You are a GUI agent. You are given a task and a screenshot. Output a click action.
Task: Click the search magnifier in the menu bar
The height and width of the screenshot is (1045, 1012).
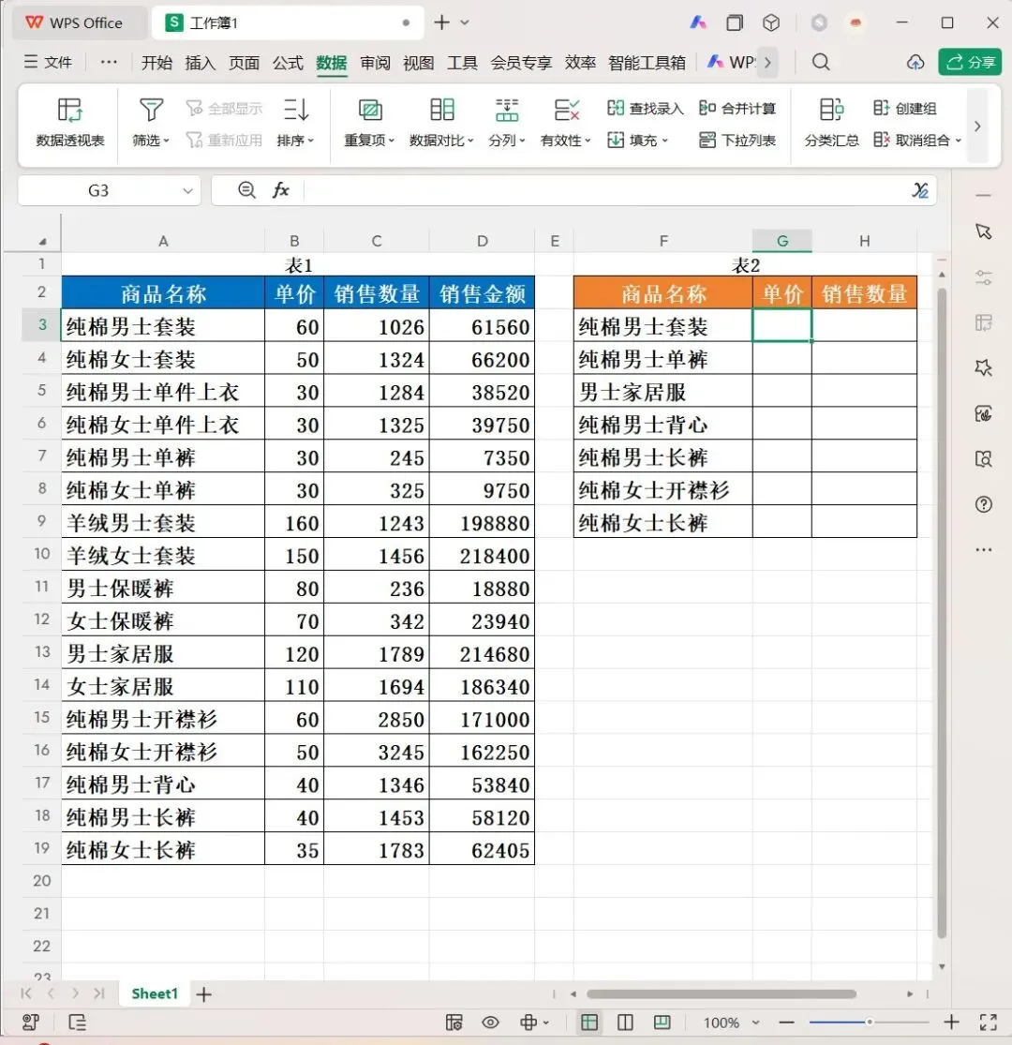[821, 62]
